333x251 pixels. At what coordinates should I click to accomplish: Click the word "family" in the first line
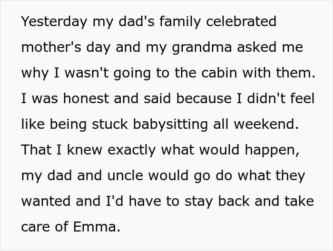(x=180, y=22)
